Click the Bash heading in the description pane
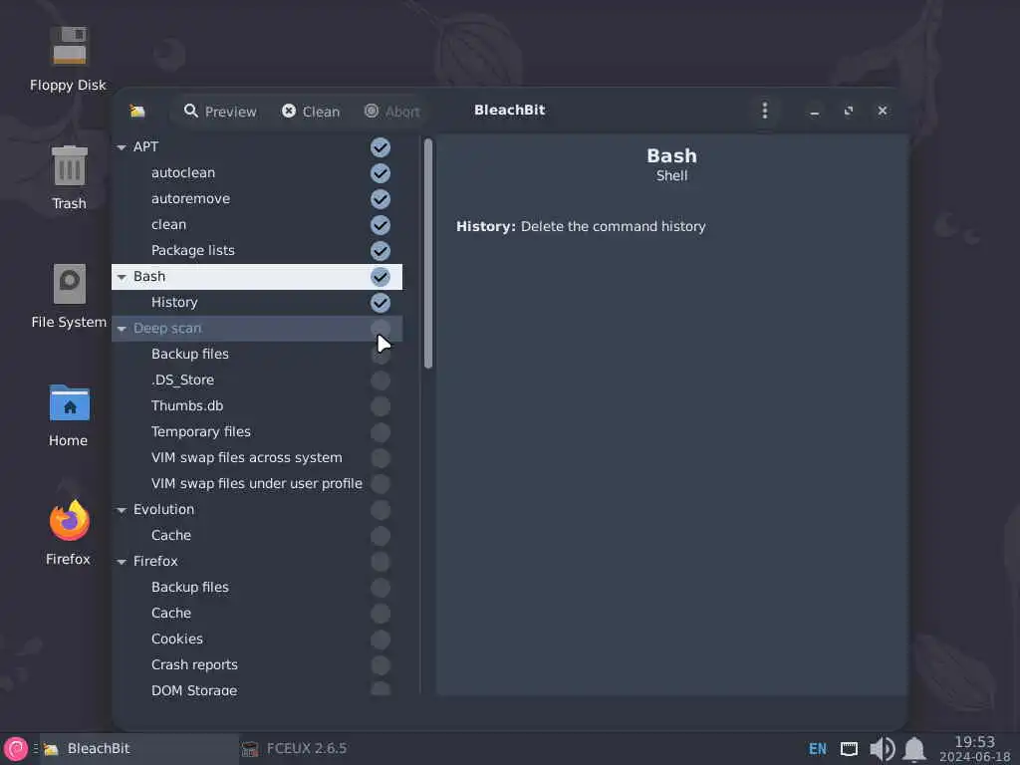 (x=671, y=156)
